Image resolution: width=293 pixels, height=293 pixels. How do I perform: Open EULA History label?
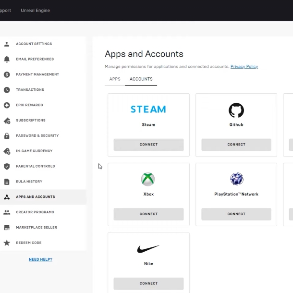(29, 182)
